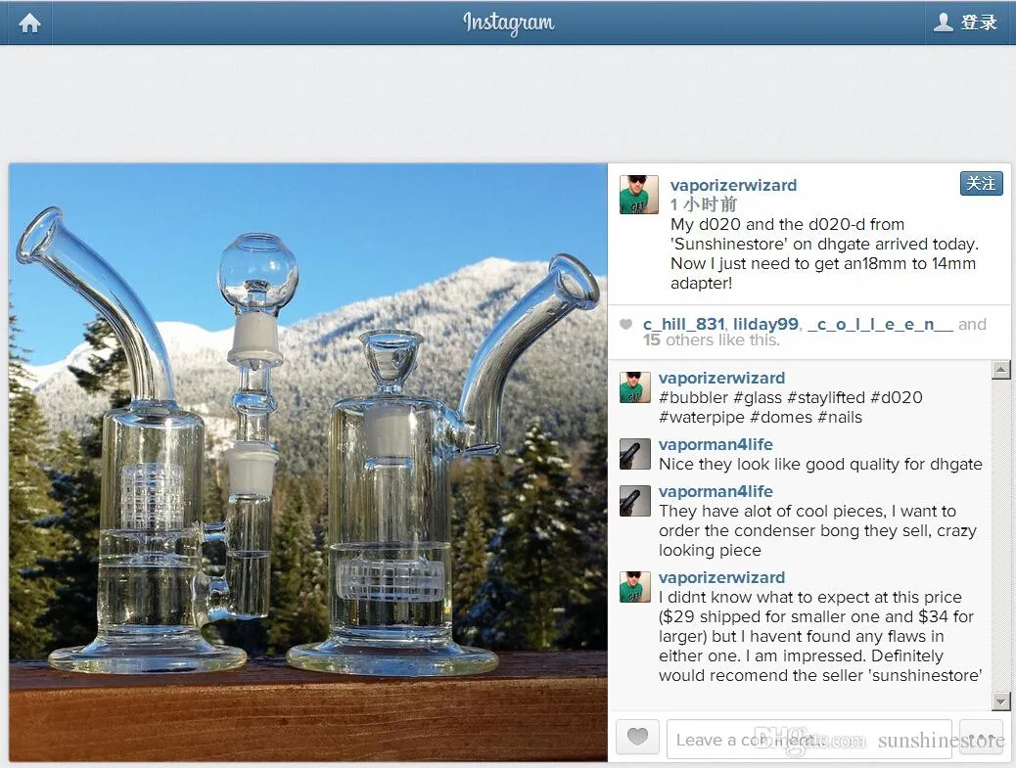Open vaporizerwizard's profile picture at post top
1016x768 pixels.
(639, 195)
